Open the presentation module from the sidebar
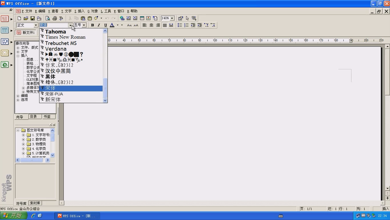The height and width of the screenshot is (220, 390). point(5,42)
